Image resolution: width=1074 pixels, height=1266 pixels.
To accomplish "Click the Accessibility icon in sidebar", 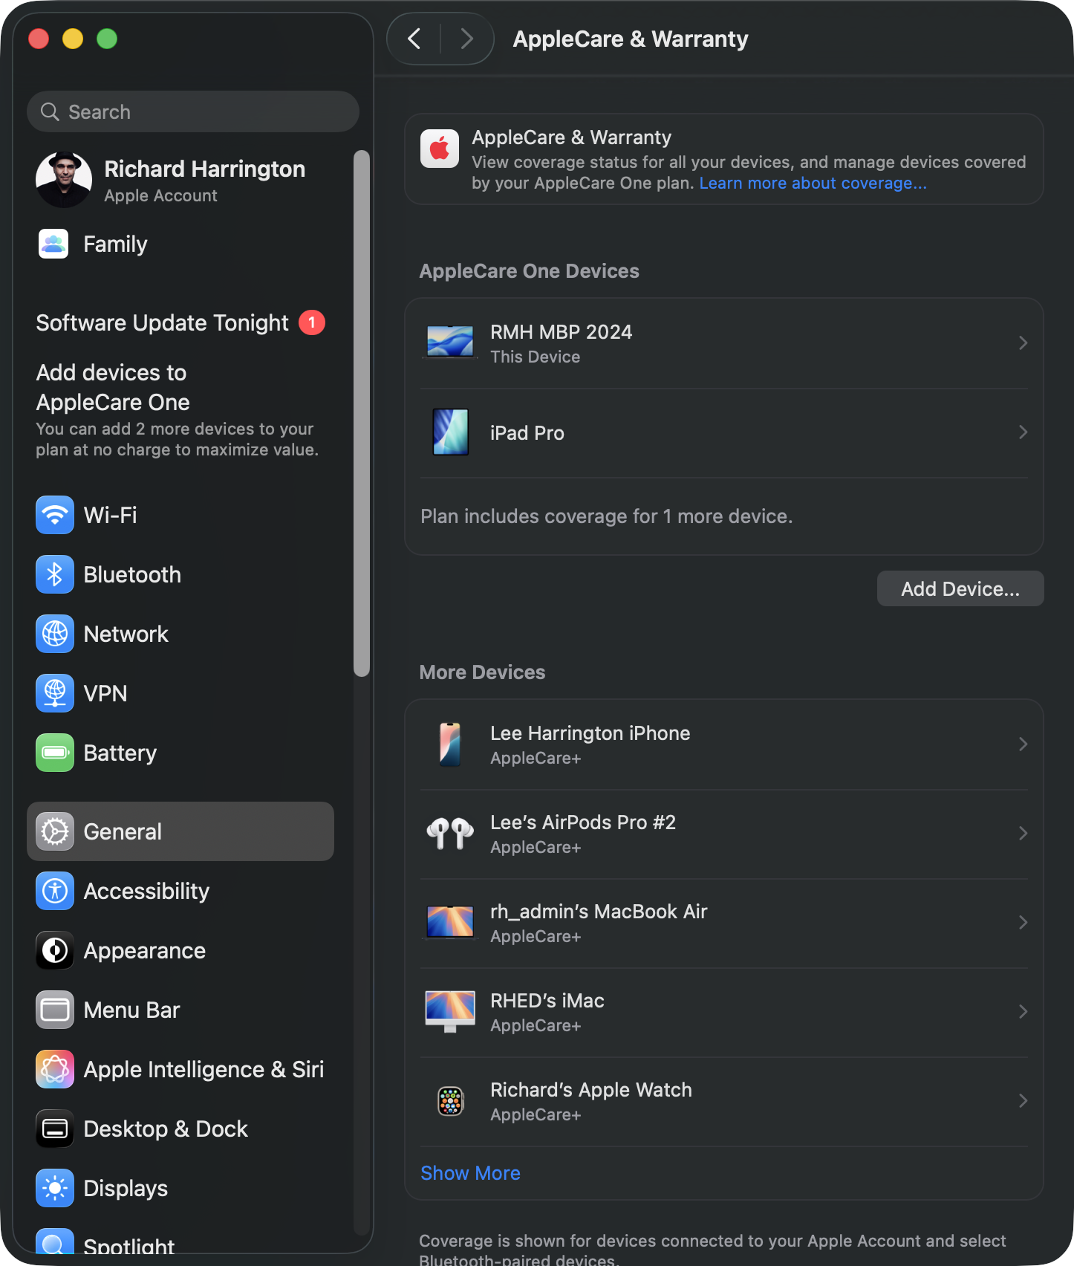I will coord(55,891).
